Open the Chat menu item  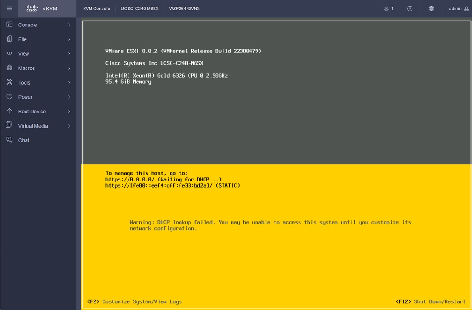pyautogui.click(x=38, y=140)
